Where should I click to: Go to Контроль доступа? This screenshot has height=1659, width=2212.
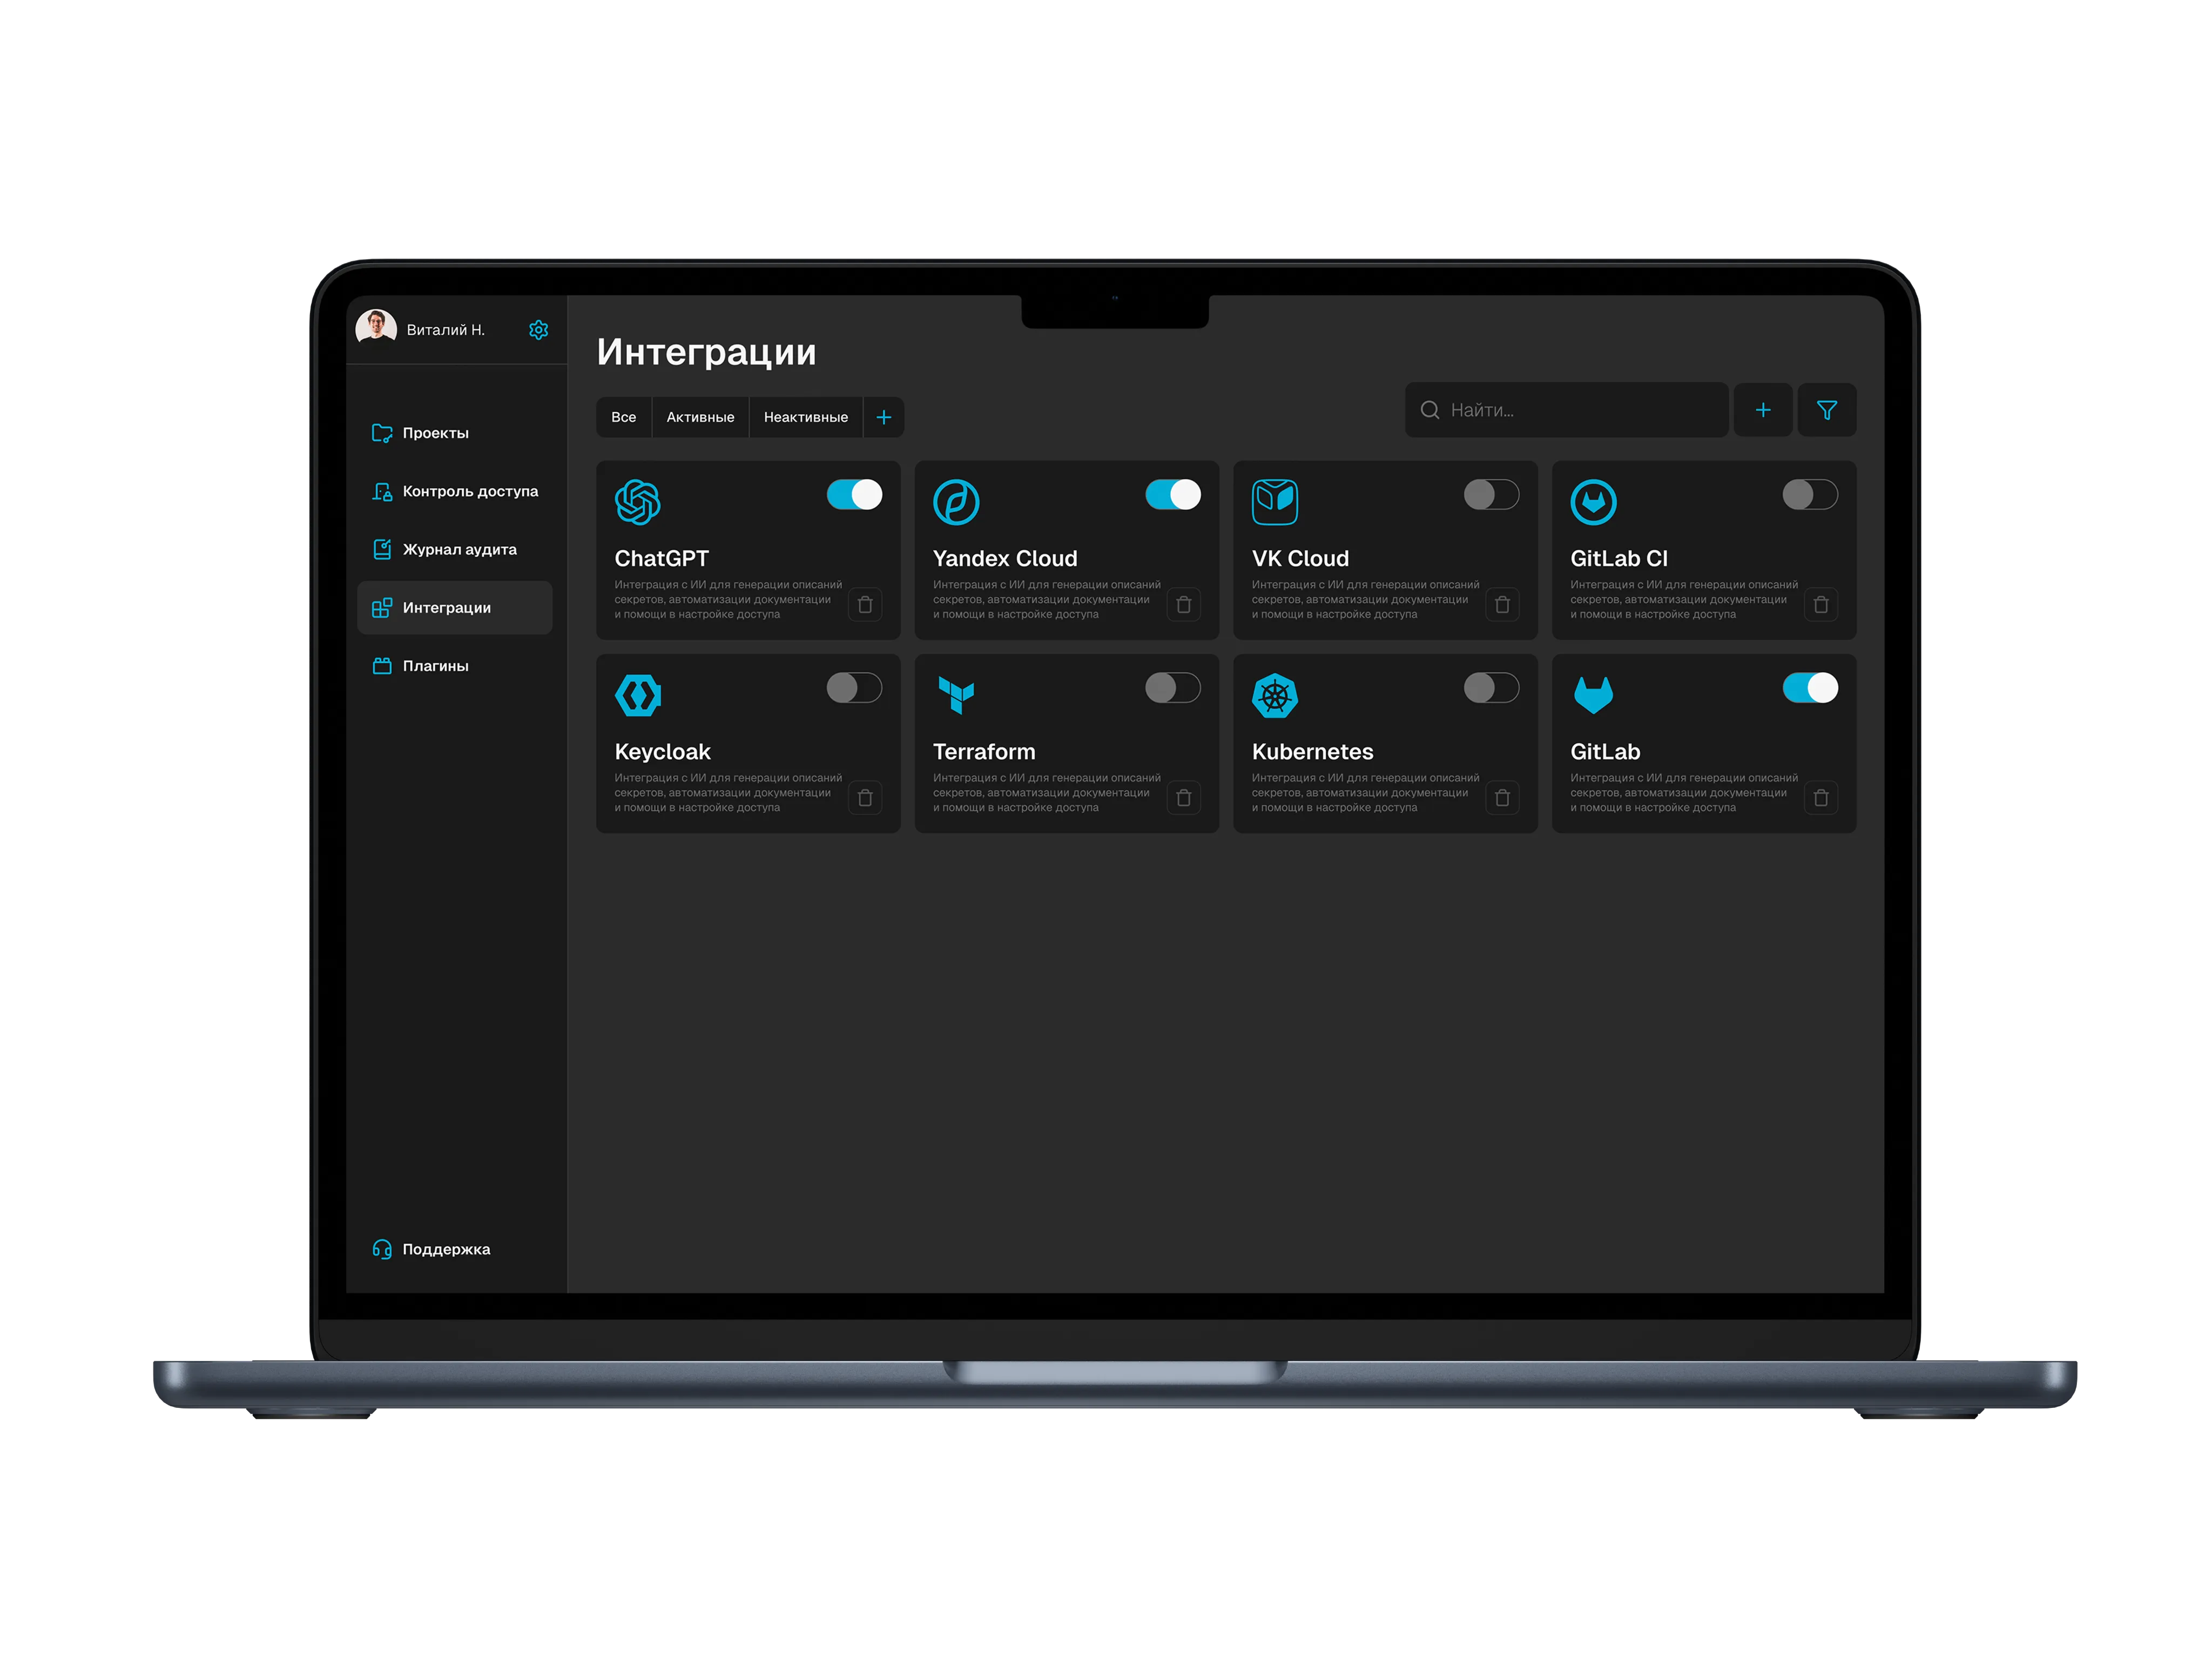455,491
